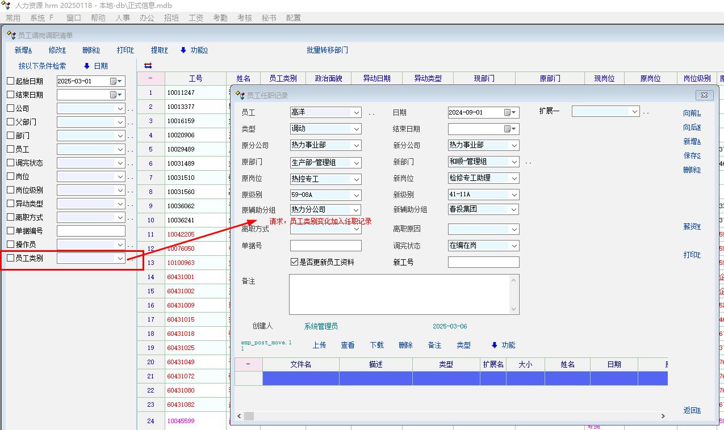This screenshot has width=724, height=430.
Task: Open the 调完状态 dropdown in the dialog
Action: click(514, 246)
